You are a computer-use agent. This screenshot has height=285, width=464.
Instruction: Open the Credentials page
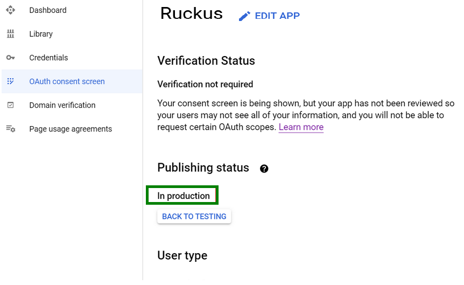48,58
